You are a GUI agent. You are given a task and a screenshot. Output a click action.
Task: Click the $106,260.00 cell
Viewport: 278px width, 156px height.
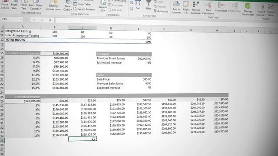[x=54, y=88]
